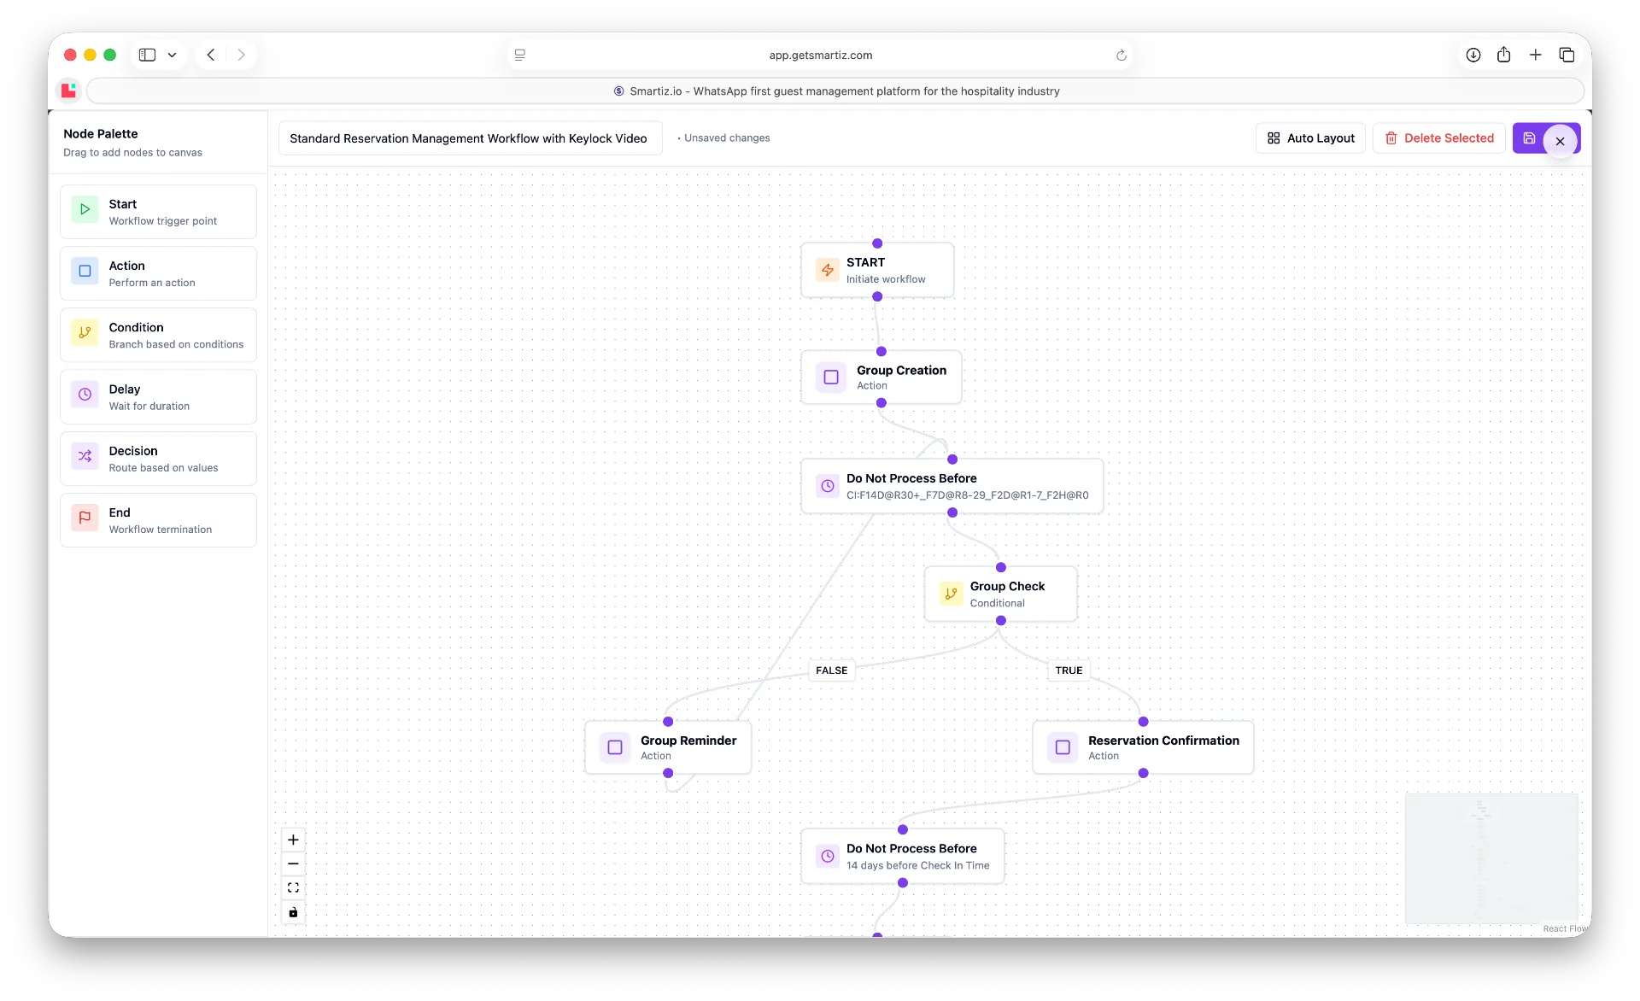Click the purple save icon button
The height and width of the screenshot is (1001, 1640).
pyautogui.click(x=1529, y=138)
